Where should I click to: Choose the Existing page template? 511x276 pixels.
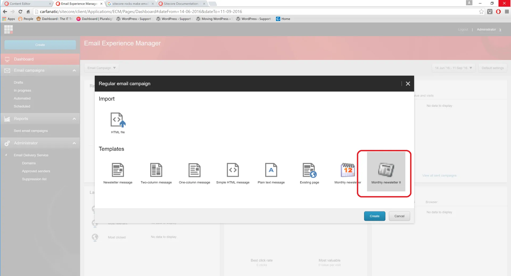[310, 173]
